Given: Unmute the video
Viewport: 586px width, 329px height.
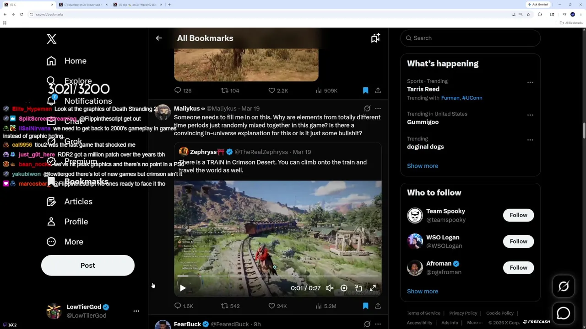Looking at the screenshot, I should pyautogui.click(x=329, y=288).
